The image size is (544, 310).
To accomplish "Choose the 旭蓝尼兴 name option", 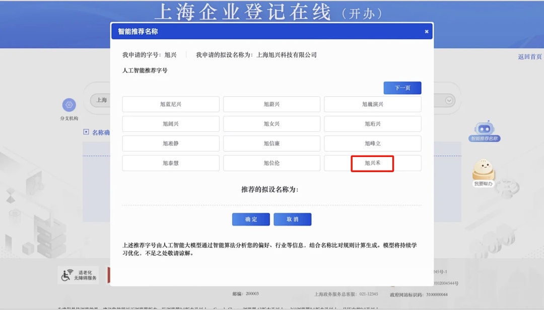I will (x=171, y=104).
